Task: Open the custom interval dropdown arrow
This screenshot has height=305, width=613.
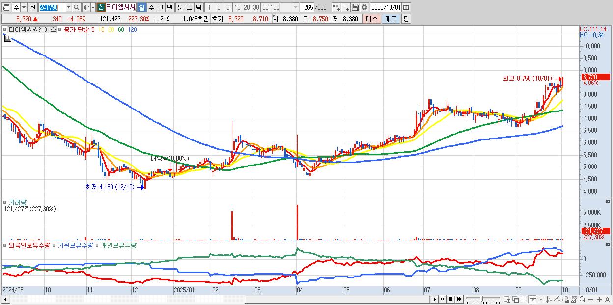Action: [x=295, y=7]
